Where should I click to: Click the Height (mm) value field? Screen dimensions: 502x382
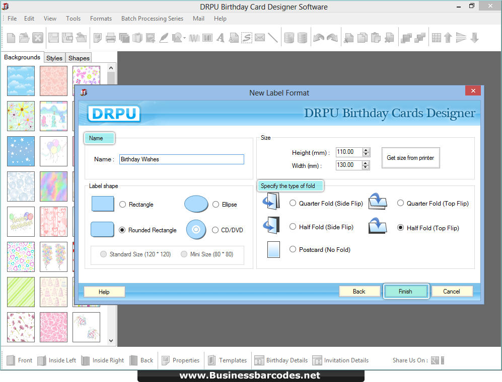click(x=349, y=152)
